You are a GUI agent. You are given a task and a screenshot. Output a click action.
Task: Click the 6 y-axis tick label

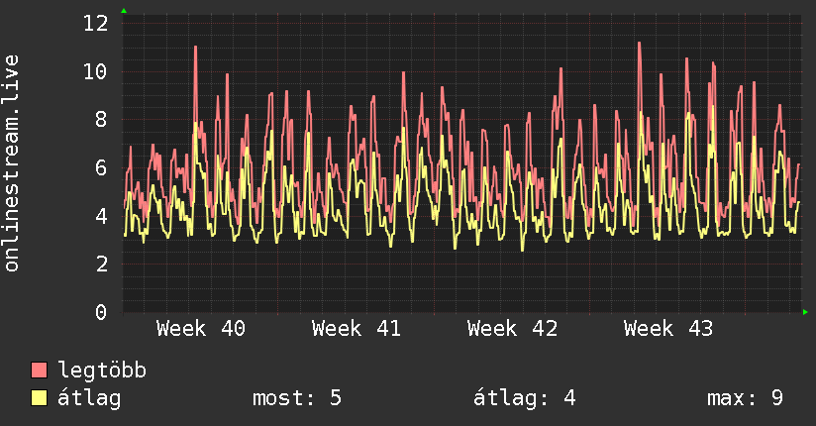(x=101, y=167)
